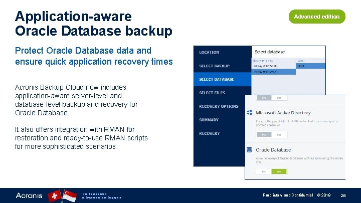Image resolution: width=361 pixels, height=203 pixels.
Task: Open the SELECT FILES step
Action: [x=212, y=93]
